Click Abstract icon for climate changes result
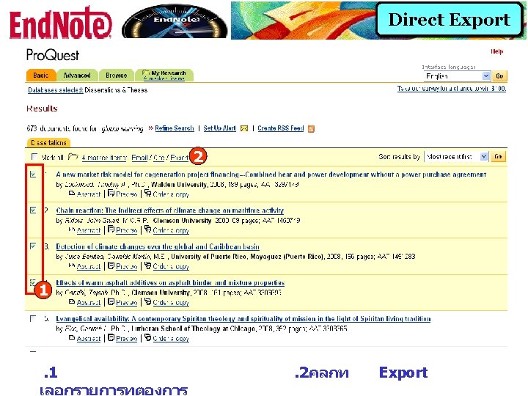This screenshot has height=396, width=528. coord(72,265)
